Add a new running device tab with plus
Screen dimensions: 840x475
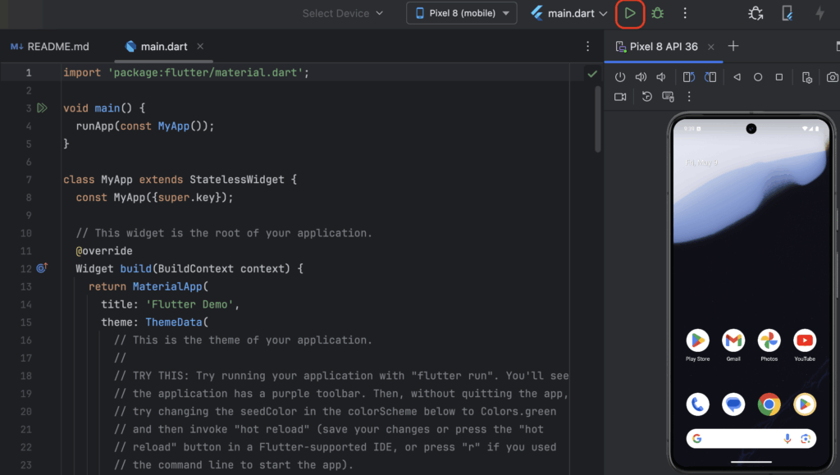(x=733, y=46)
